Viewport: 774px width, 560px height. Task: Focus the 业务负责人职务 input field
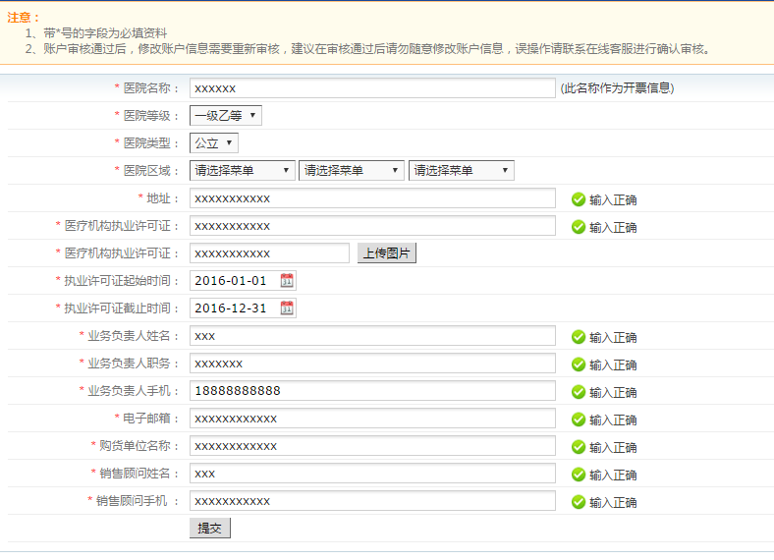pyautogui.click(x=372, y=364)
